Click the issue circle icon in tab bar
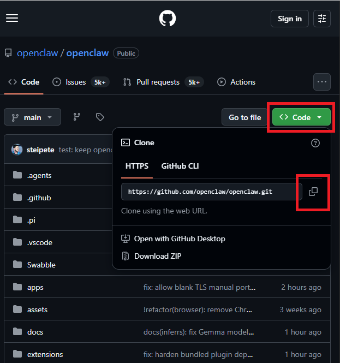Image resolution: width=340 pixels, height=363 pixels. click(x=56, y=82)
